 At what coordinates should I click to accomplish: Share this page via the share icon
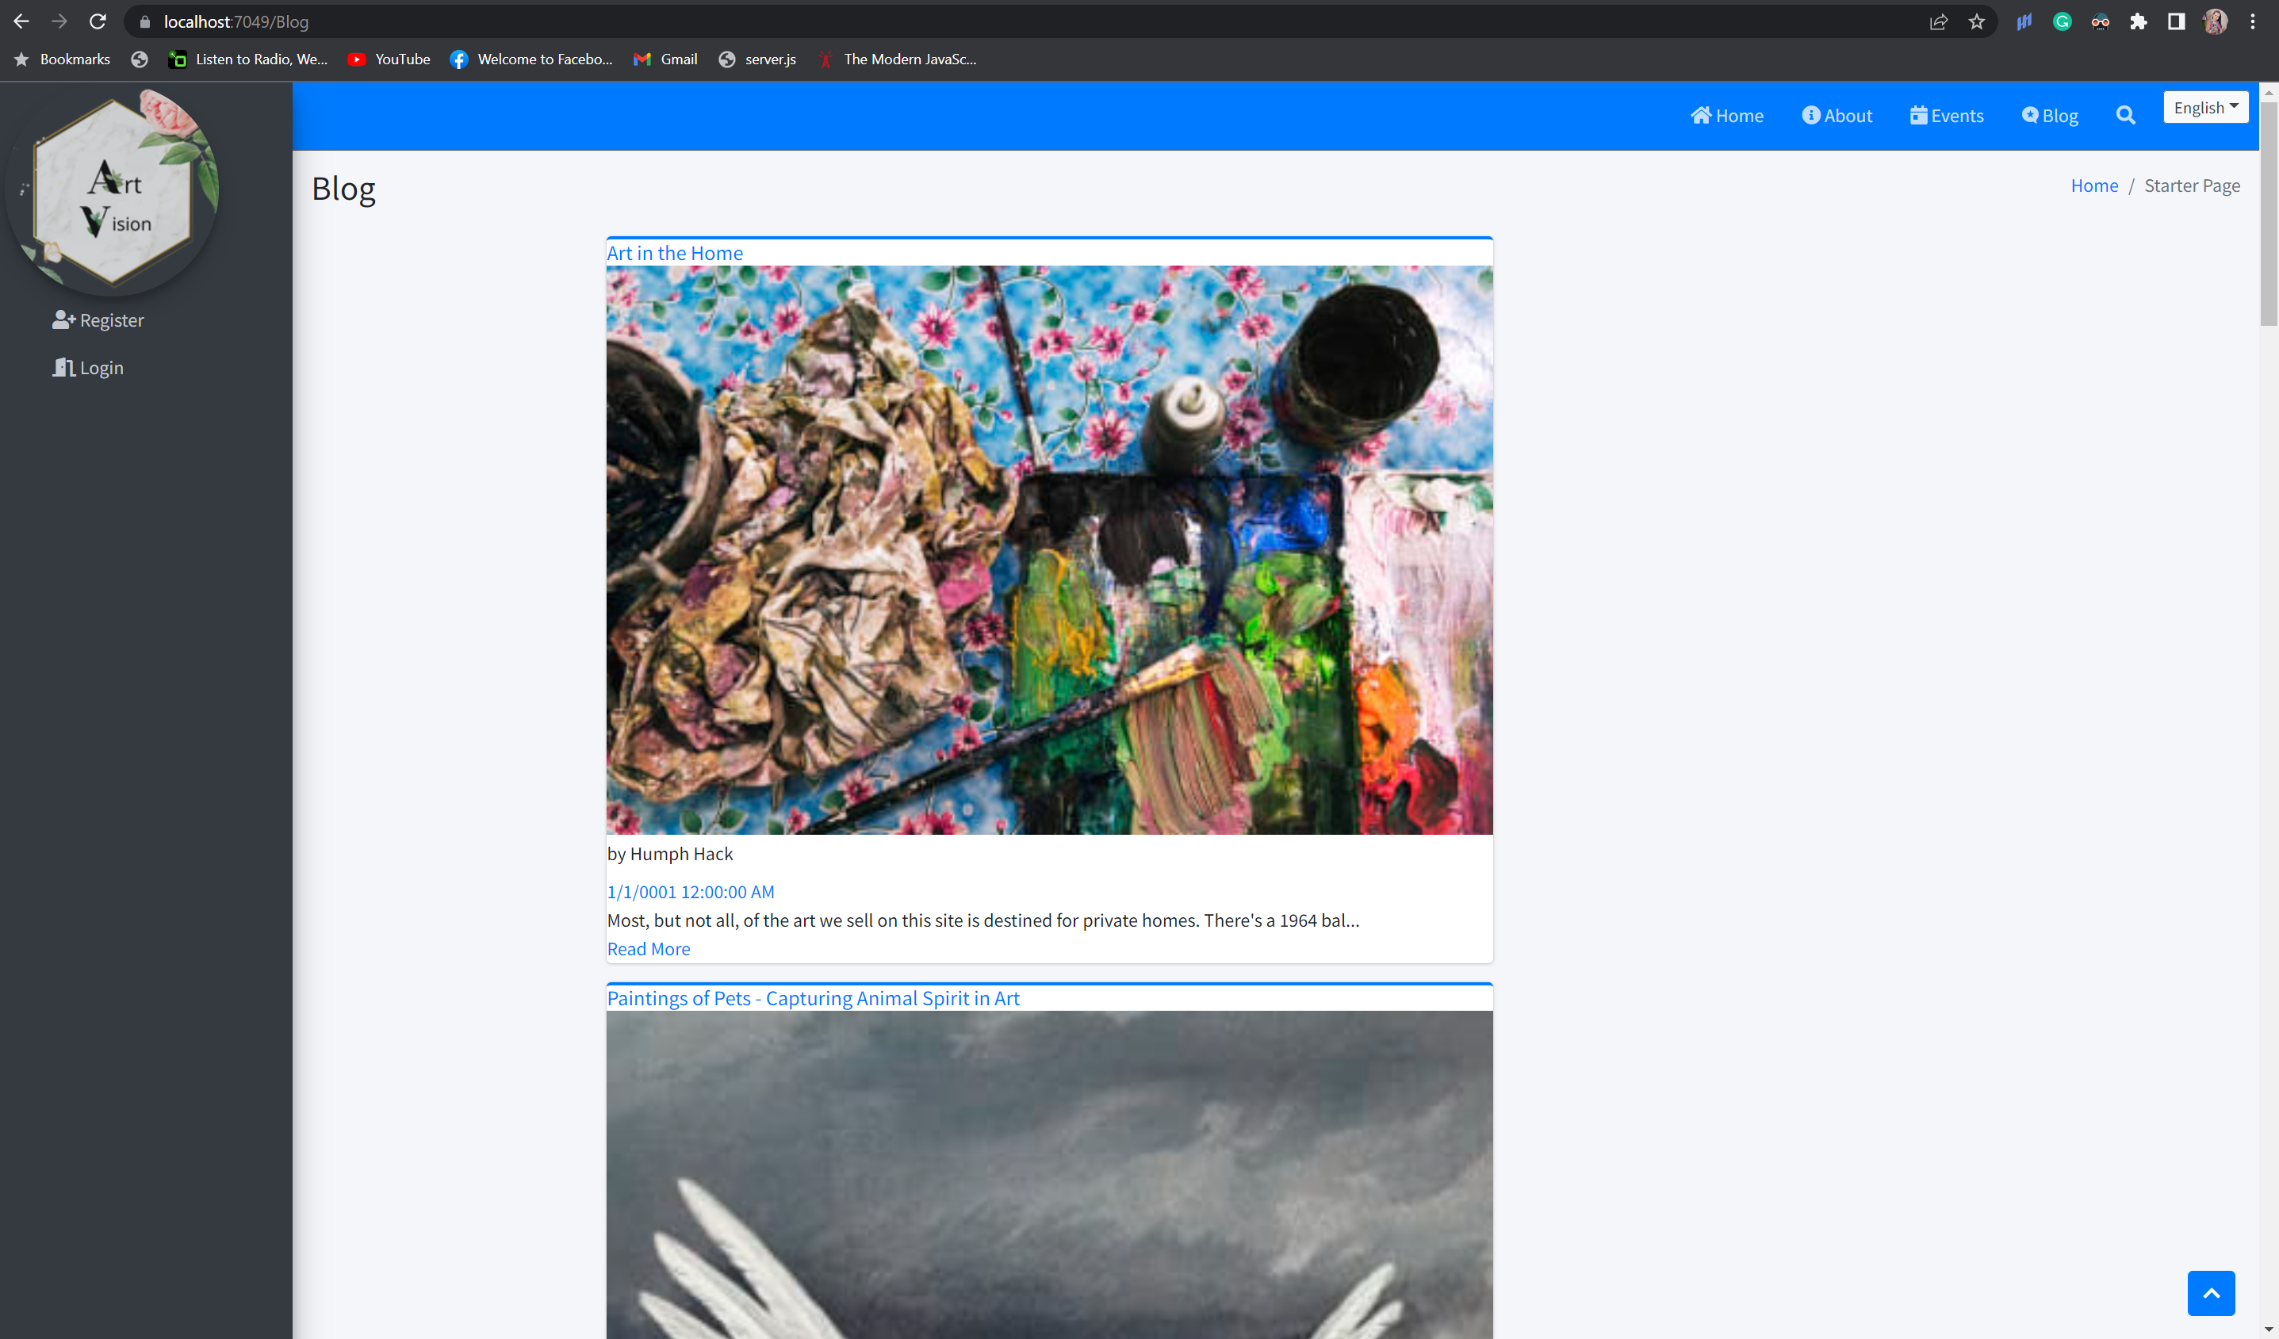click(1938, 21)
